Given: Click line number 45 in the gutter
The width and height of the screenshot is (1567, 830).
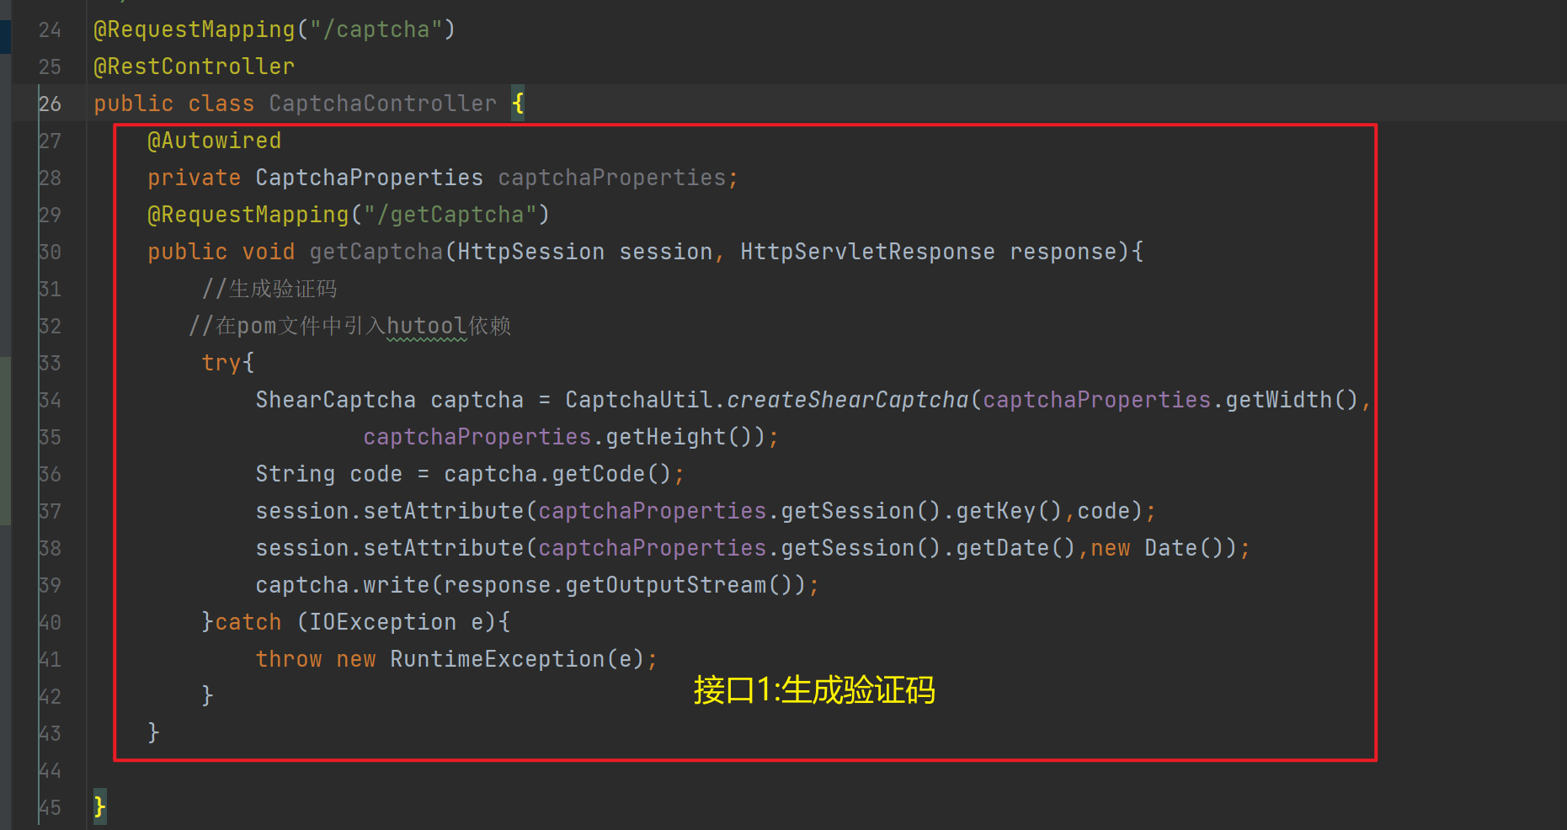Looking at the screenshot, I should click(50, 807).
